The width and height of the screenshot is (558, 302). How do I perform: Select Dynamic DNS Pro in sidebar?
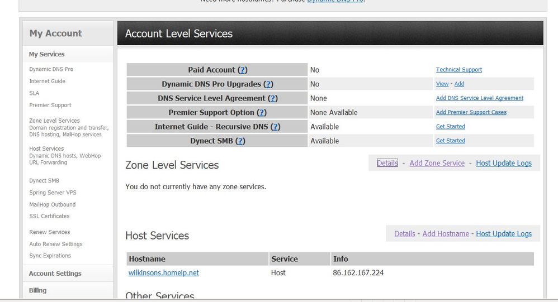tap(51, 69)
